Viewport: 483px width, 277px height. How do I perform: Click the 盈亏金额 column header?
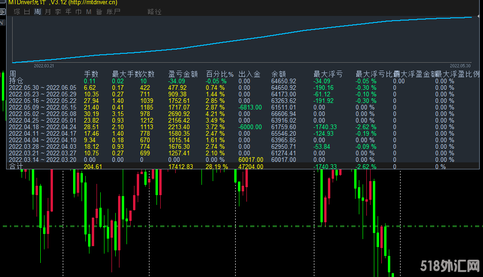pos(183,74)
